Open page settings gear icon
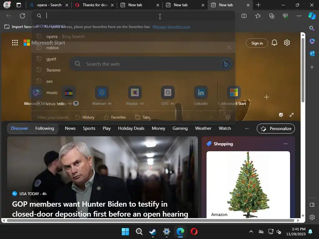The width and height of the screenshot is (319, 239). (x=287, y=43)
